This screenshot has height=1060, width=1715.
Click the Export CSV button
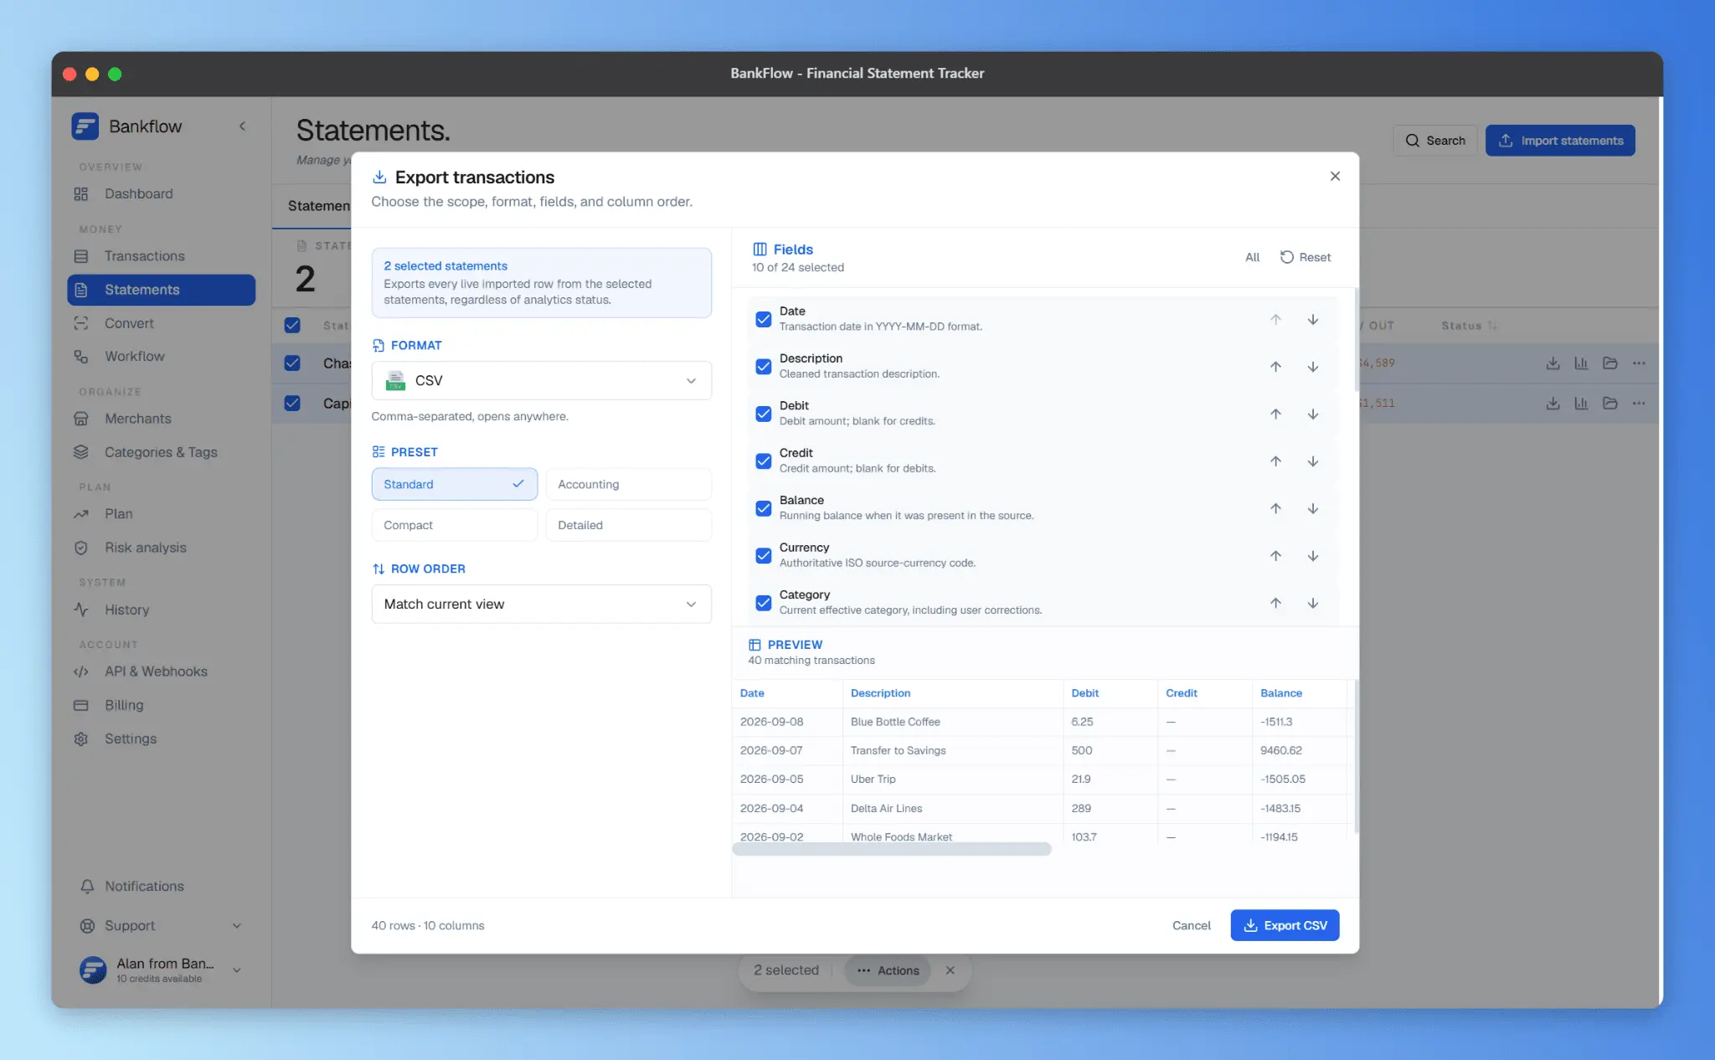(x=1285, y=925)
